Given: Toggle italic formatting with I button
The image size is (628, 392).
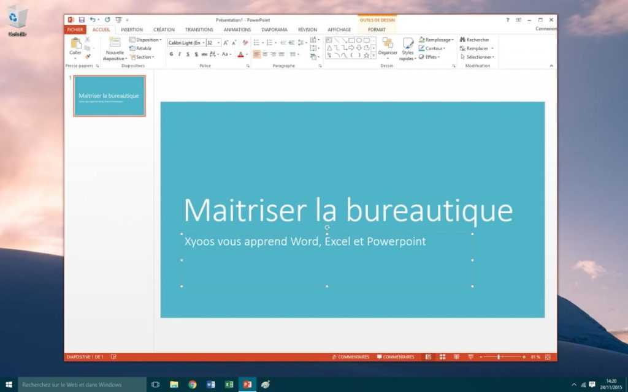Looking at the screenshot, I should [x=180, y=54].
